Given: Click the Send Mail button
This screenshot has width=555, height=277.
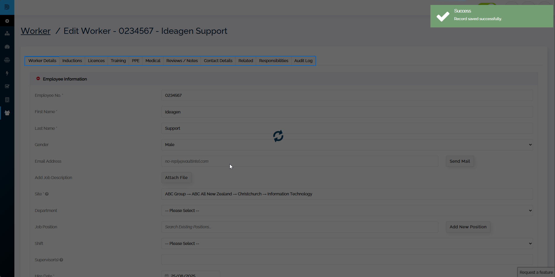Looking at the screenshot, I should point(460,161).
